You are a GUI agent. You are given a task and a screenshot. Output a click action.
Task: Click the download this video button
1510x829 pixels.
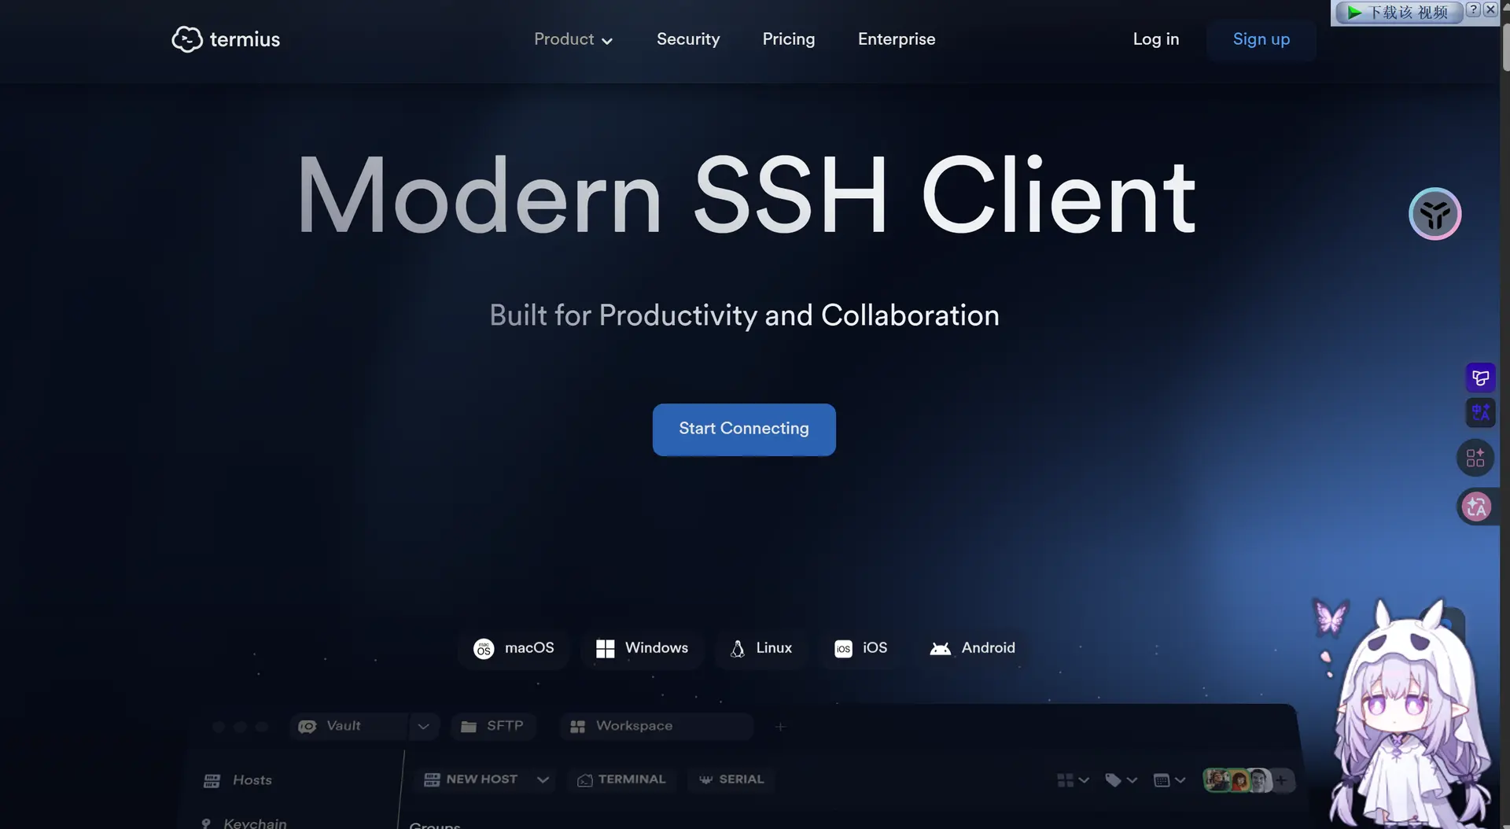click(x=1399, y=13)
